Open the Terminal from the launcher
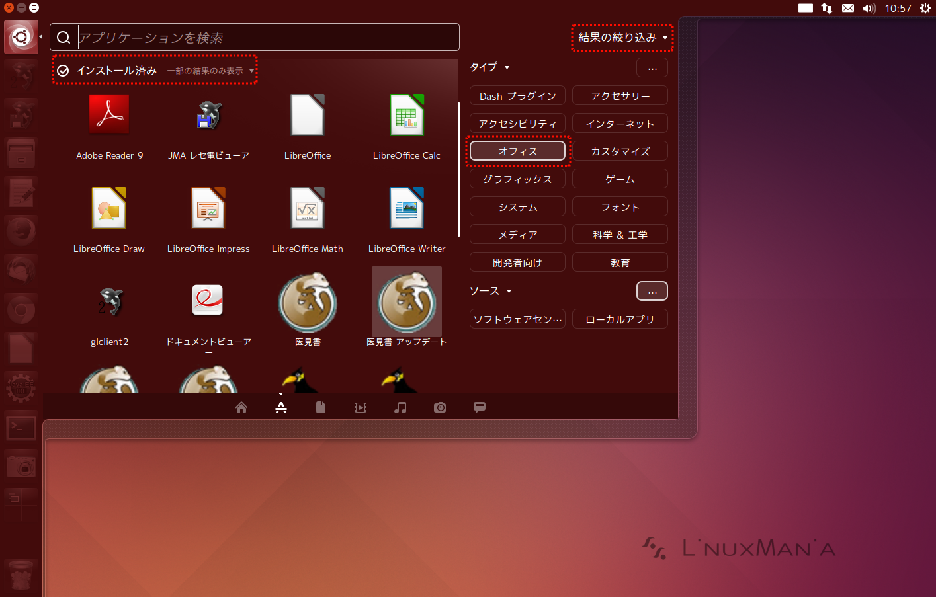This screenshot has height=597, width=936. pos(21,427)
